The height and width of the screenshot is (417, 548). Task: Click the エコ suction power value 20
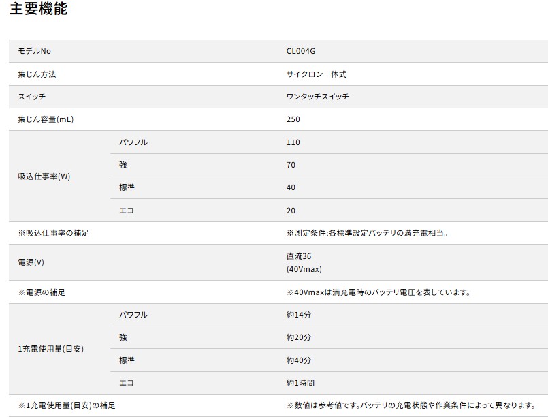pyautogui.click(x=291, y=211)
